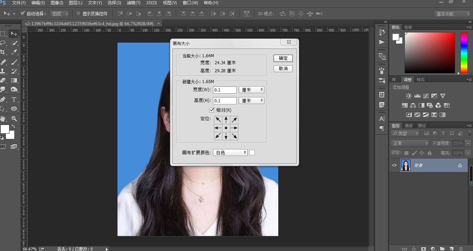Select the Eyedropper tool
Image resolution: width=473 pixels, height=251 pixels.
(14, 52)
